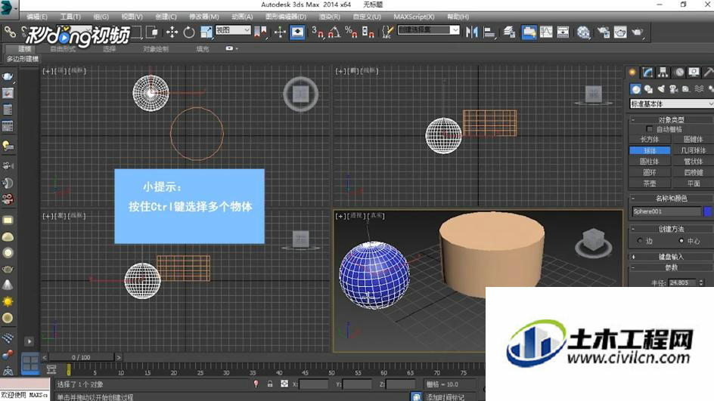The width and height of the screenshot is (714, 401).
Task: Click 茶壶 teapot button
Action: coord(650,184)
